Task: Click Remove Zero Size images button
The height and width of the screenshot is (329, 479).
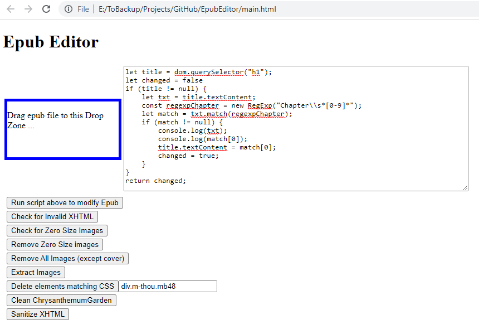Action: (55, 245)
